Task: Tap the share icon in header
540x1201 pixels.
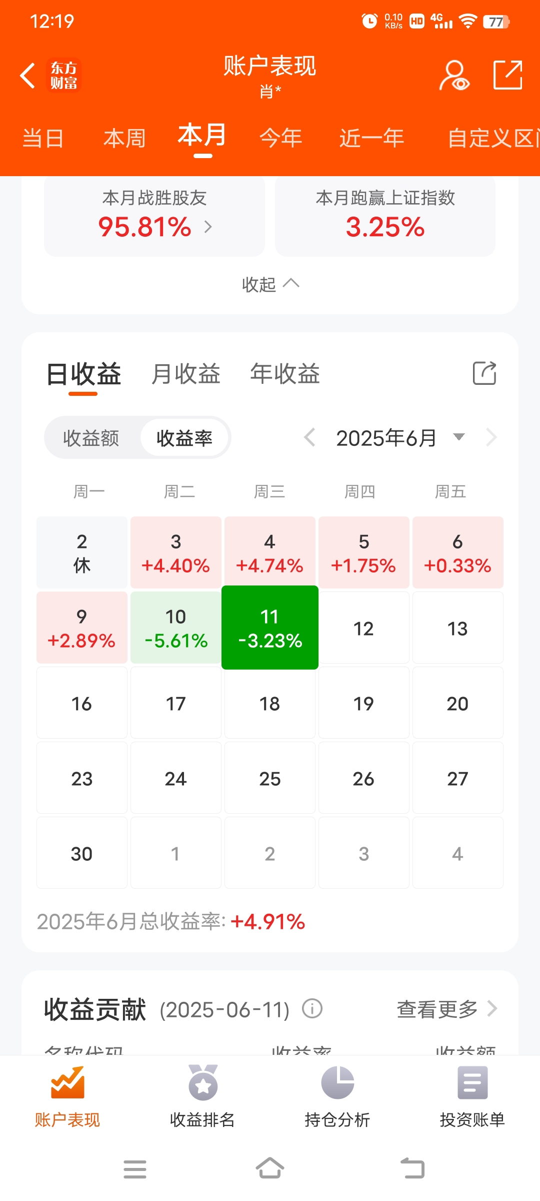Action: pyautogui.click(x=508, y=75)
